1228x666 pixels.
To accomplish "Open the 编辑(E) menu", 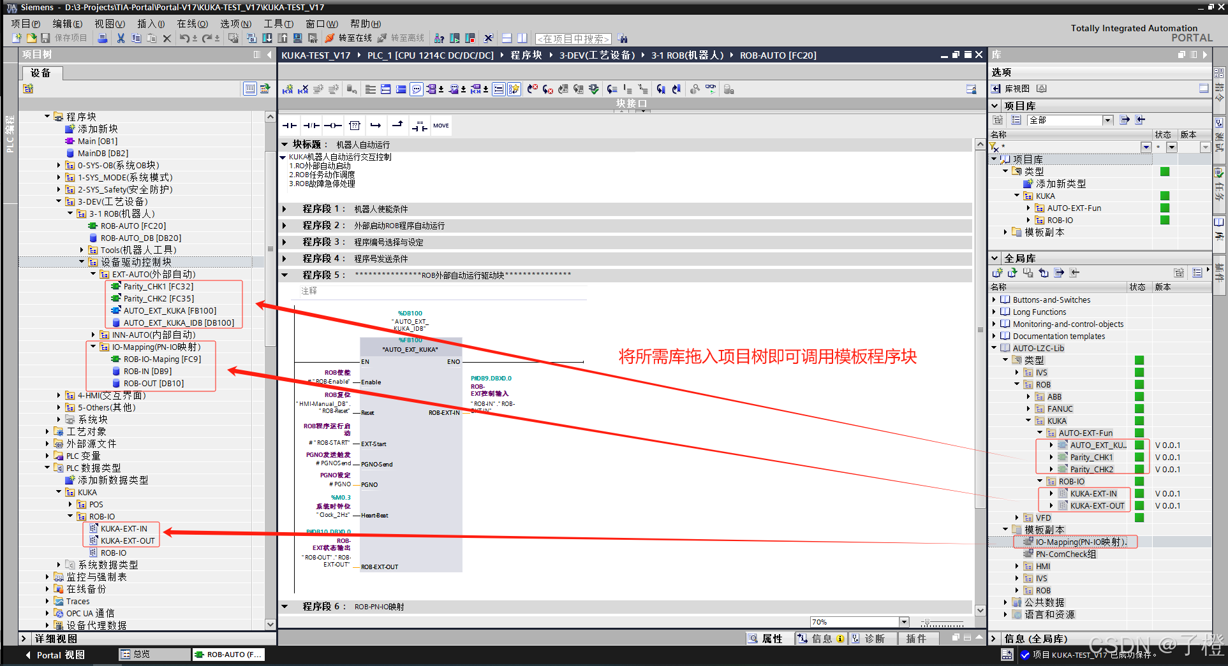I will click(67, 24).
